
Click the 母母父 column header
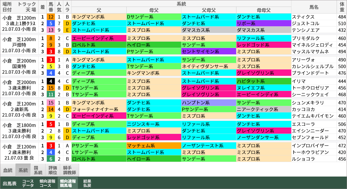(264, 10)
